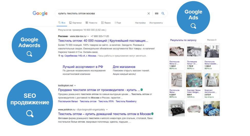Click the map pin icon beside the address

59,56
